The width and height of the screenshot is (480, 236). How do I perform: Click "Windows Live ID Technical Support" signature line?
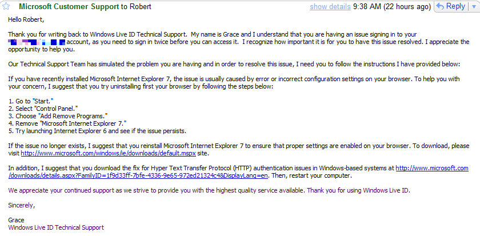pos(56,227)
